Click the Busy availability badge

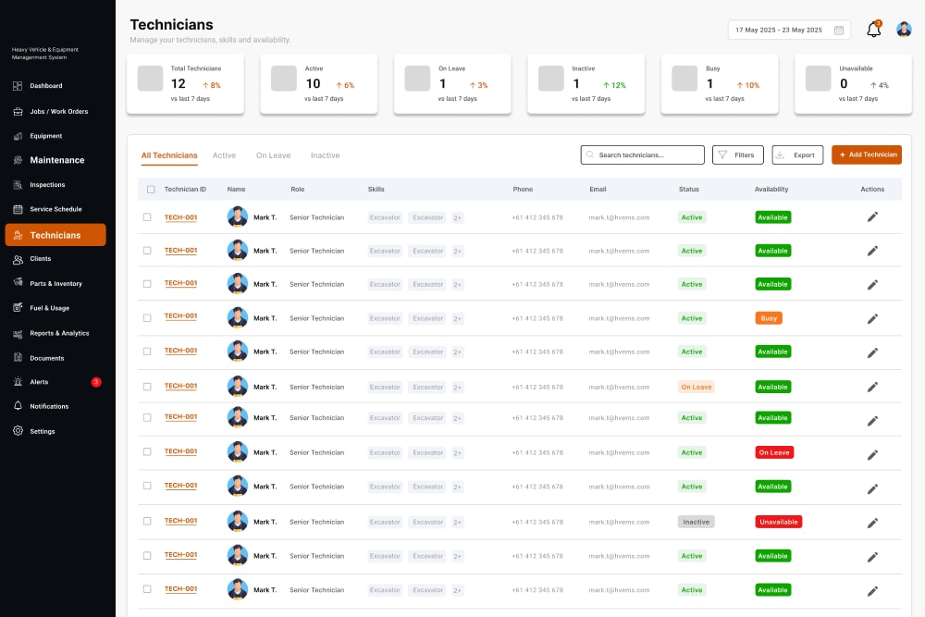(x=769, y=318)
